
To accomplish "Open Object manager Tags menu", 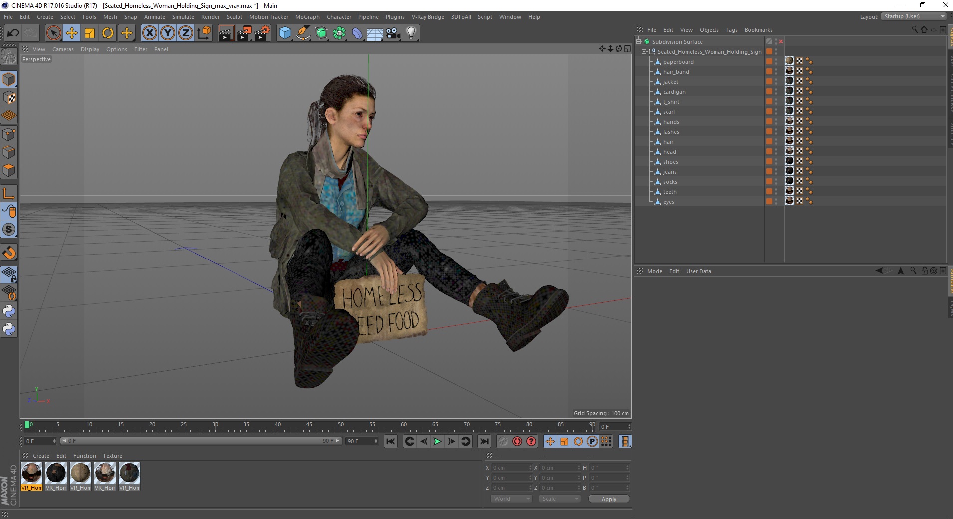I will 731,30.
